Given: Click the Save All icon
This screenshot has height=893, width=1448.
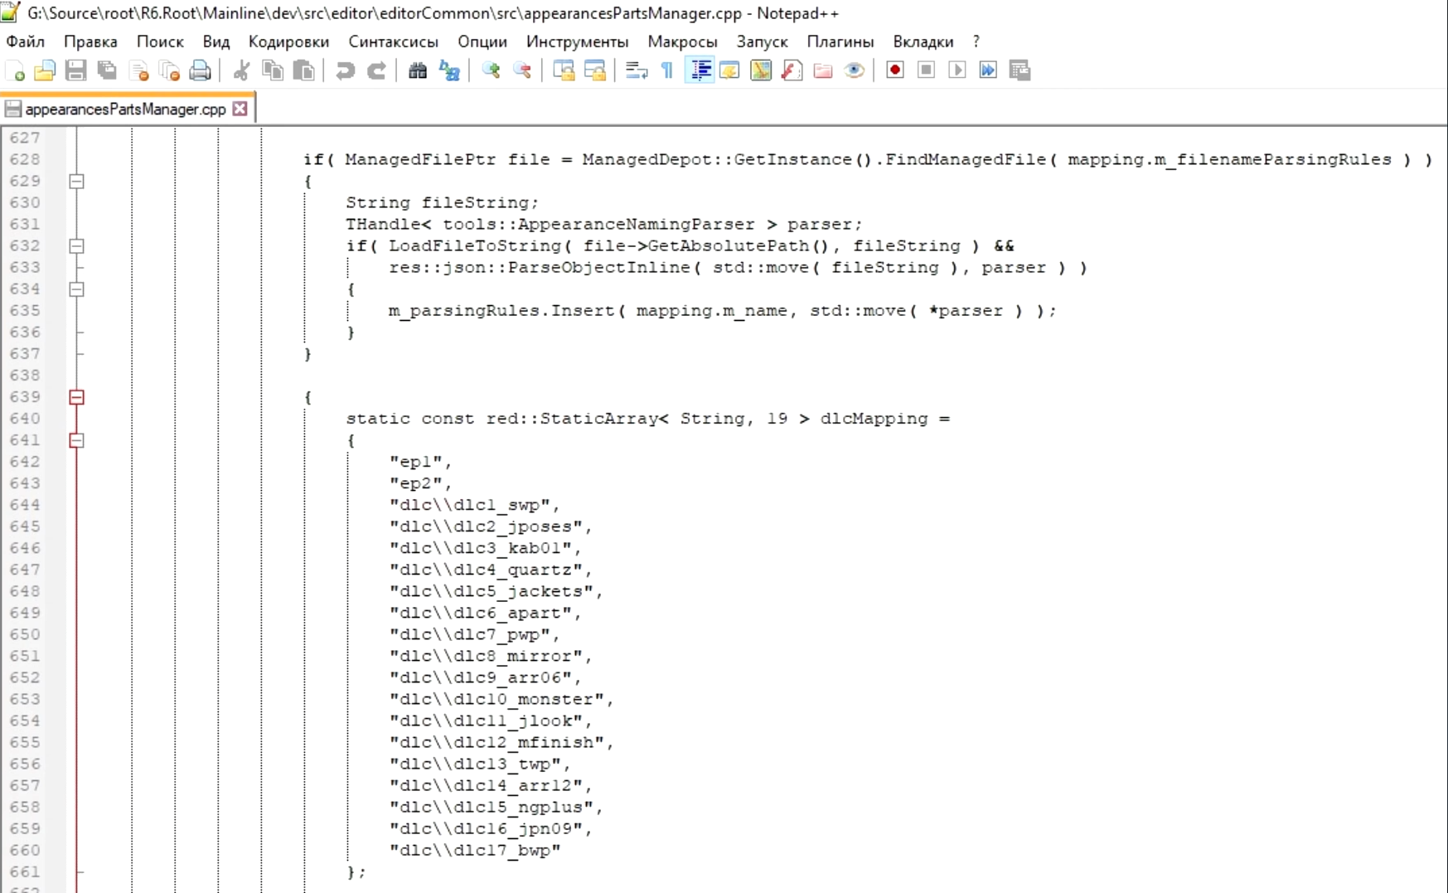Looking at the screenshot, I should [107, 70].
